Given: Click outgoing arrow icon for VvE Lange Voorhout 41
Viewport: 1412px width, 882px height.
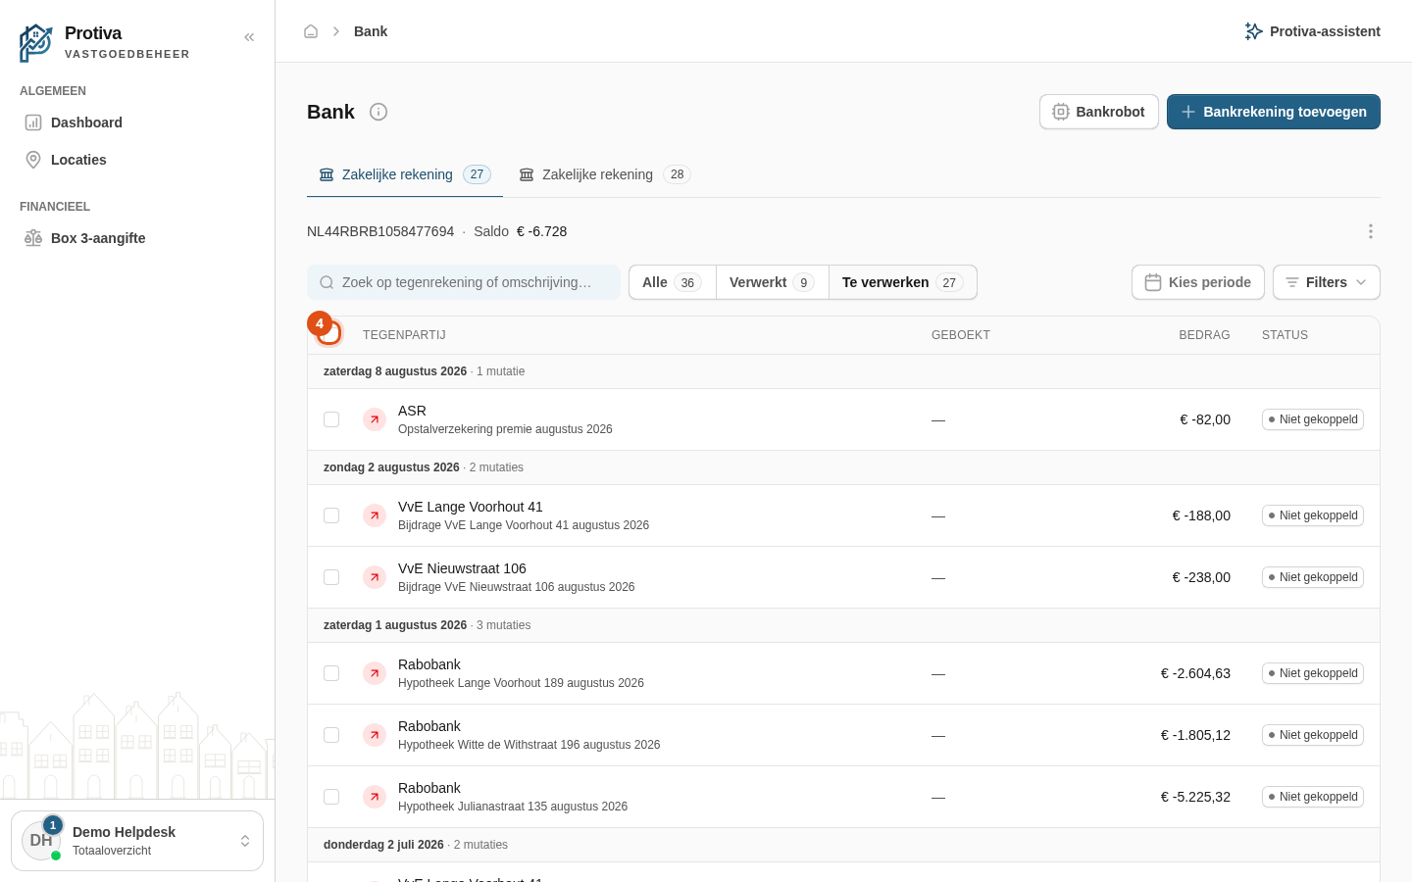Looking at the screenshot, I should tap(375, 515).
